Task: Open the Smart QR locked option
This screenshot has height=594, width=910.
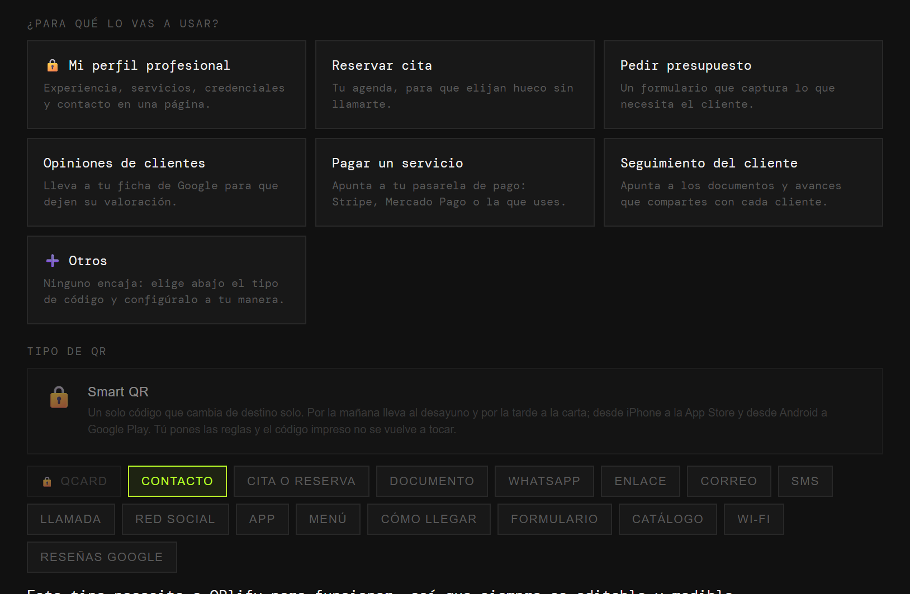Action: click(x=455, y=411)
